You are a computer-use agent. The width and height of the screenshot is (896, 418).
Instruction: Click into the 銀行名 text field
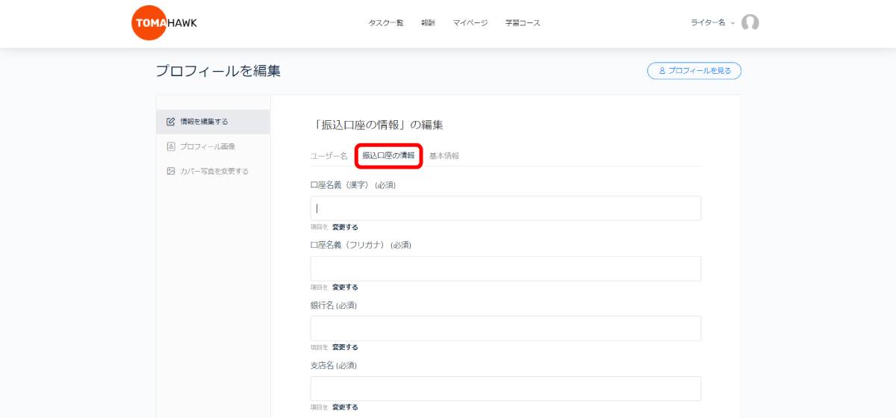pyautogui.click(x=505, y=328)
